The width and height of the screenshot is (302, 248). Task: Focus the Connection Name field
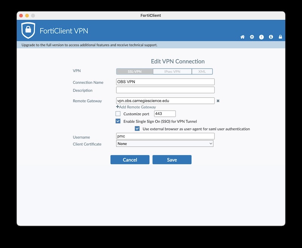point(165,82)
